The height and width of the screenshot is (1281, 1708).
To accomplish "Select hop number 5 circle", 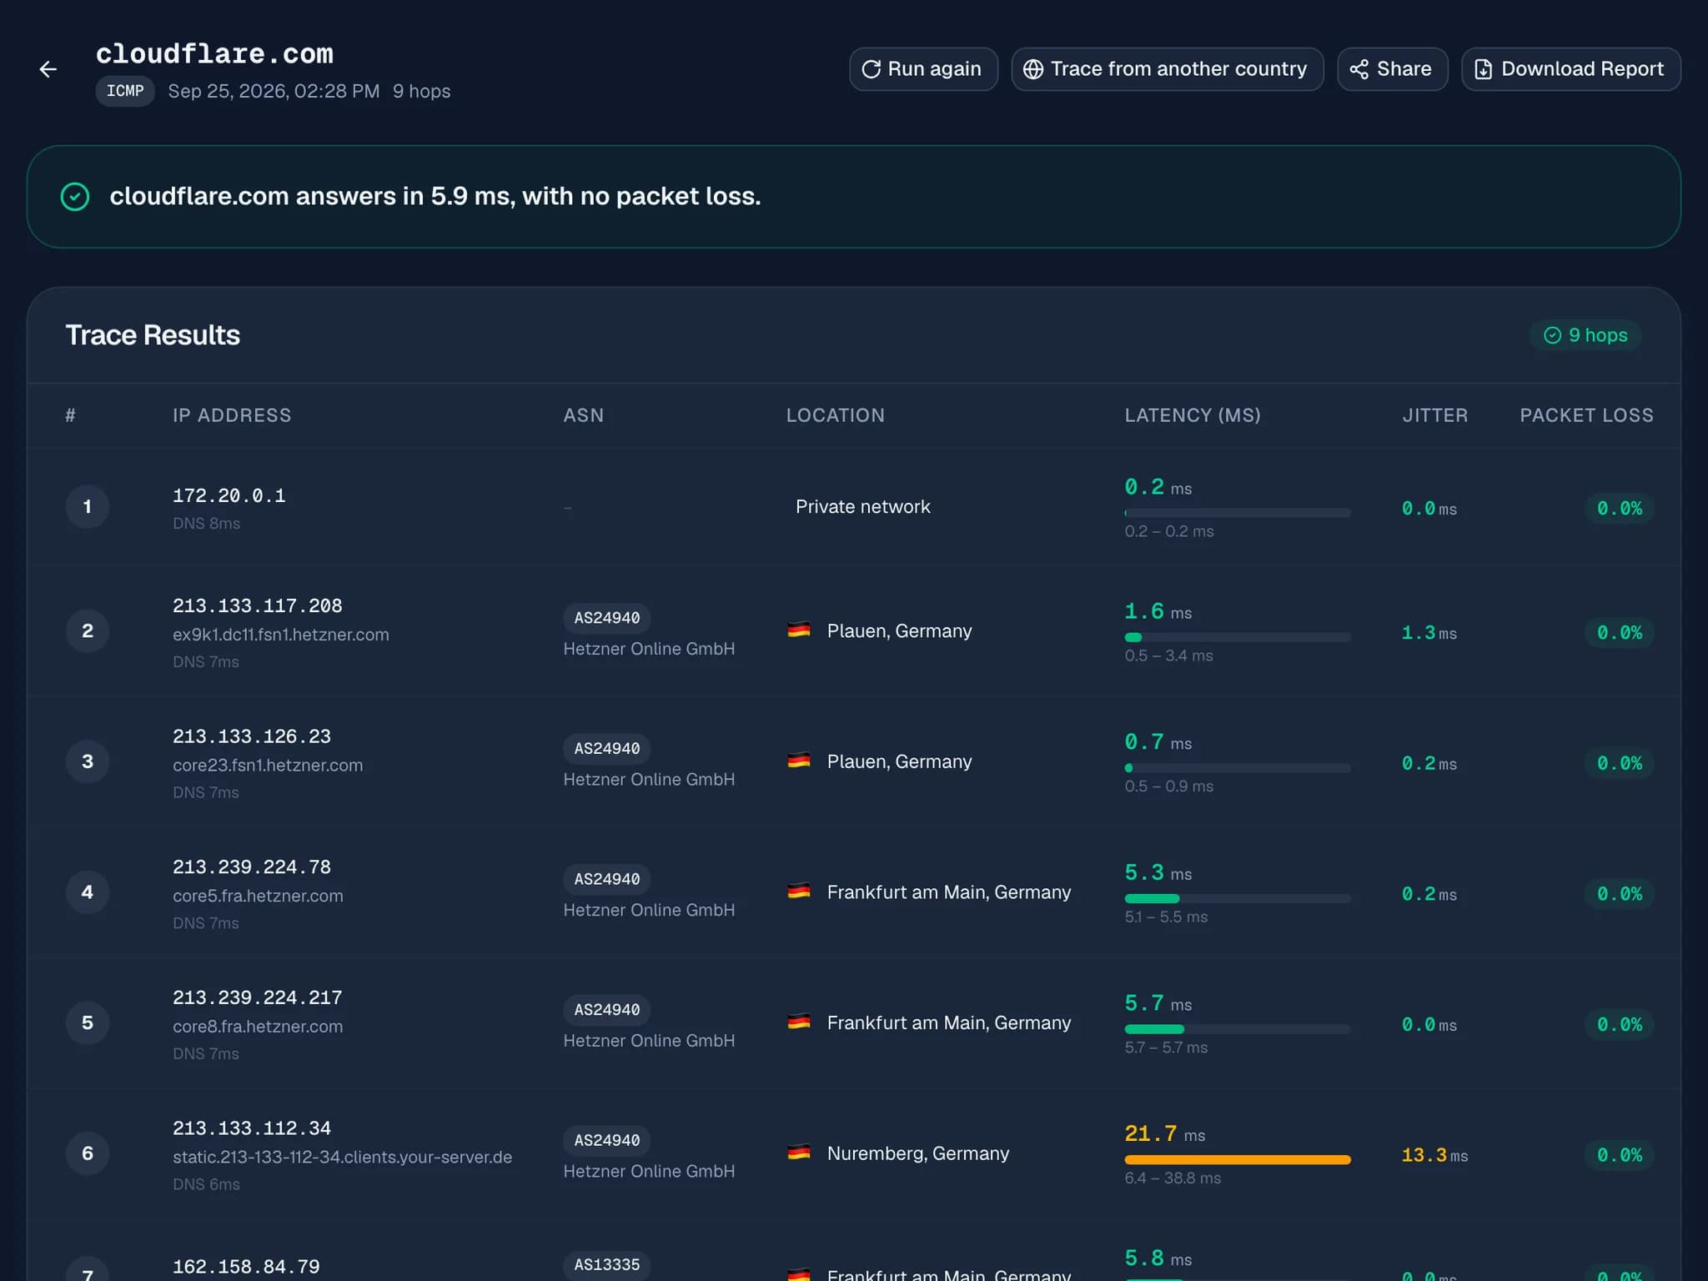I will click(x=88, y=1023).
